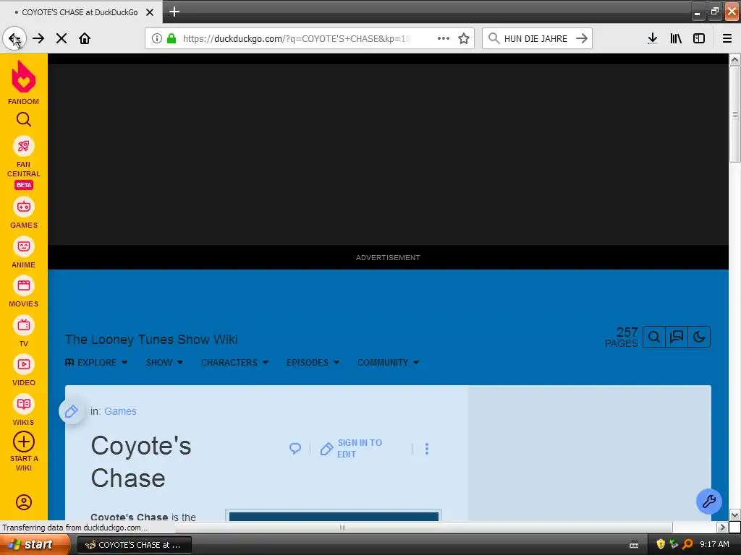Open Movies in Fandom sidebar
The image size is (741, 555).
pos(24,293)
